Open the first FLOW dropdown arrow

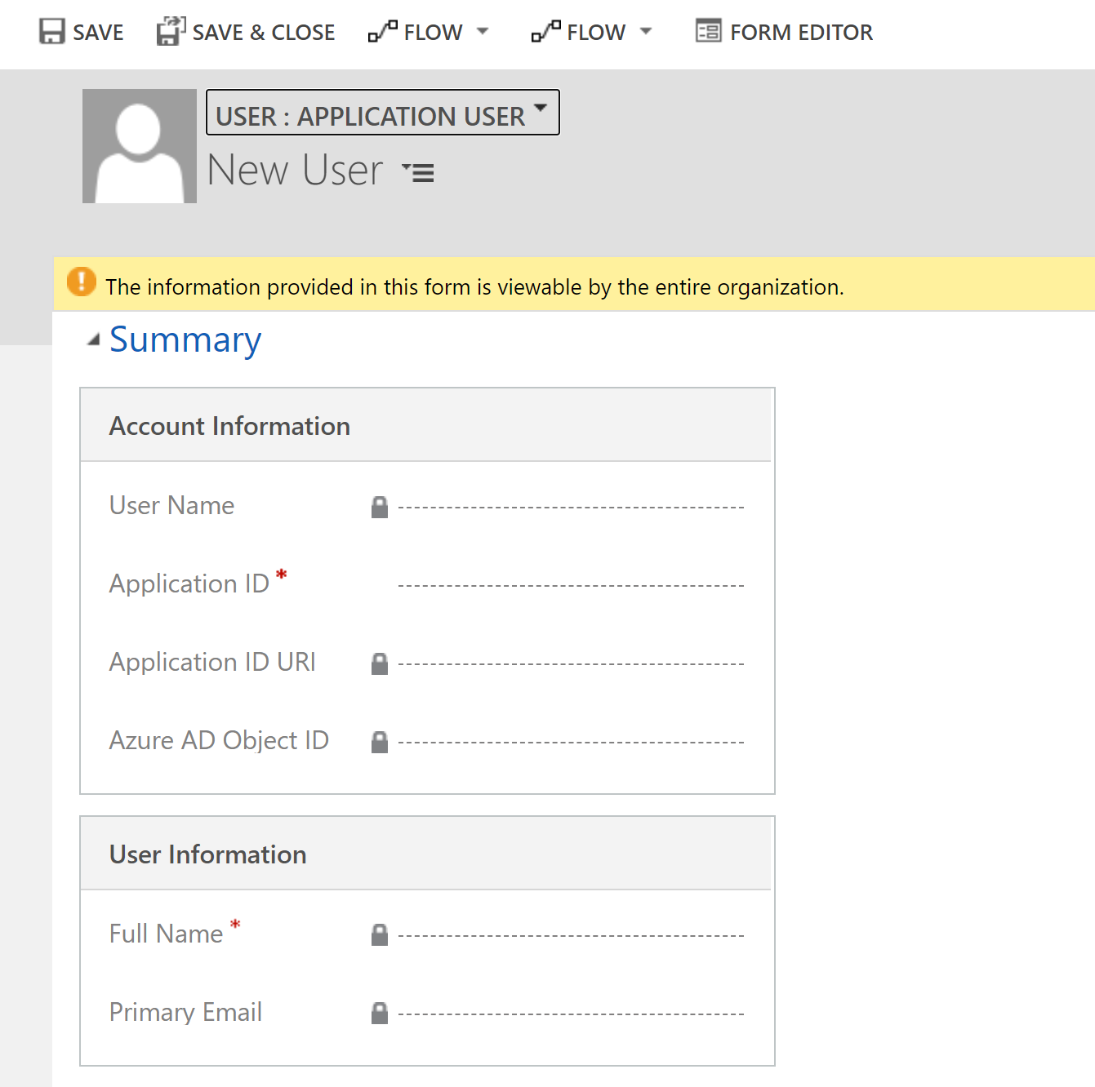(x=483, y=31)
